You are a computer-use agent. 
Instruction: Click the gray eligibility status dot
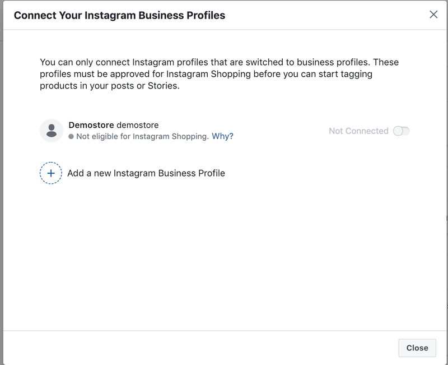pos(71,136)
